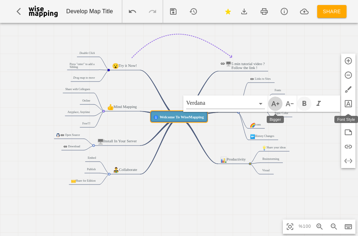Select the Anyplace, Anytime subtopic
Viewport: 358px width, 236px height.
pos(79,112)
